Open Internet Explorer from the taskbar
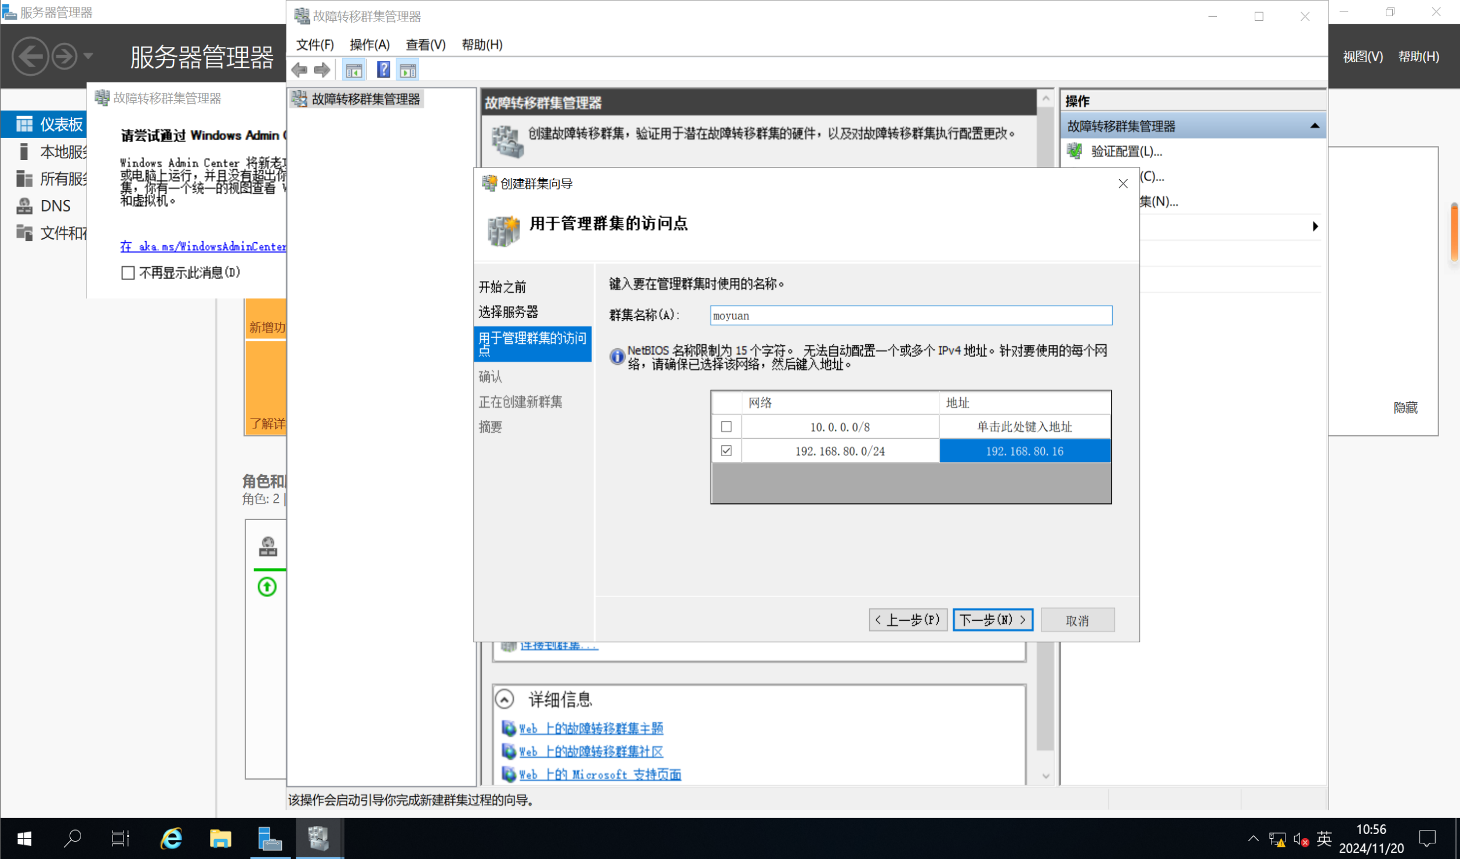Viewport: 1460px width, 859px height. (170, 838)
